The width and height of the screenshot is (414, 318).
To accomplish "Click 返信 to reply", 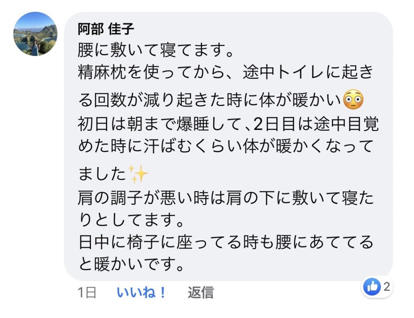I will pos(201,293).
